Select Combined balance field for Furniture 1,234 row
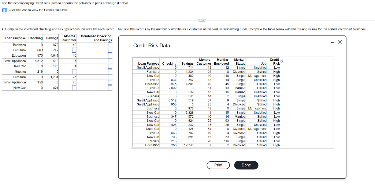Image resolution: width=375 pixels, height=184 pixels. [x=110, y=77]
